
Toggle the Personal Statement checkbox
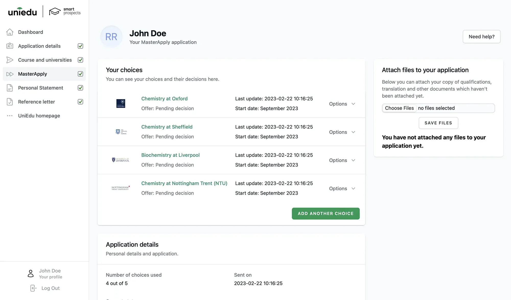coord(80,88)
